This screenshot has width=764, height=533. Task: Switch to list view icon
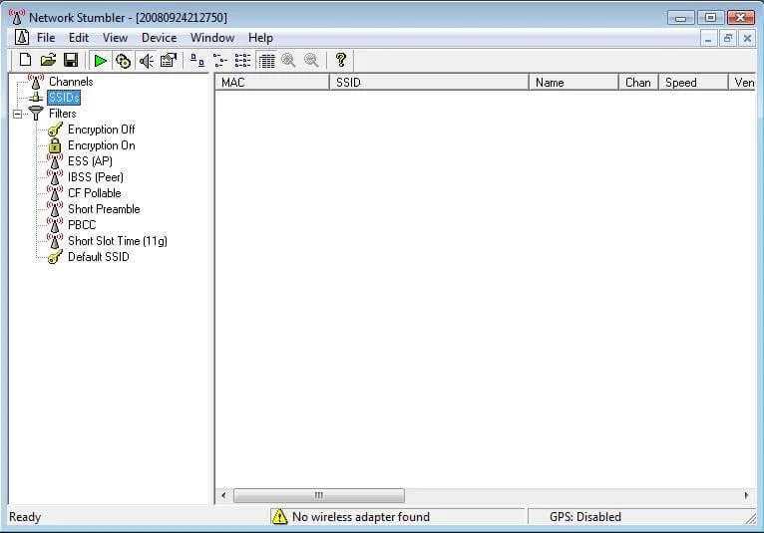coord(242,61)
